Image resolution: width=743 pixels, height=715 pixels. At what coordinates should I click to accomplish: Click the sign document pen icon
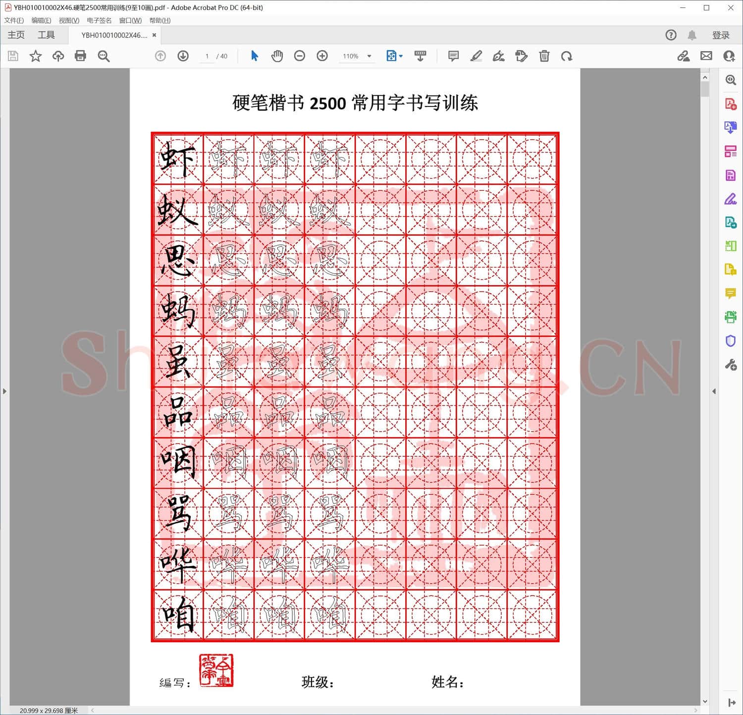[498, 56]
